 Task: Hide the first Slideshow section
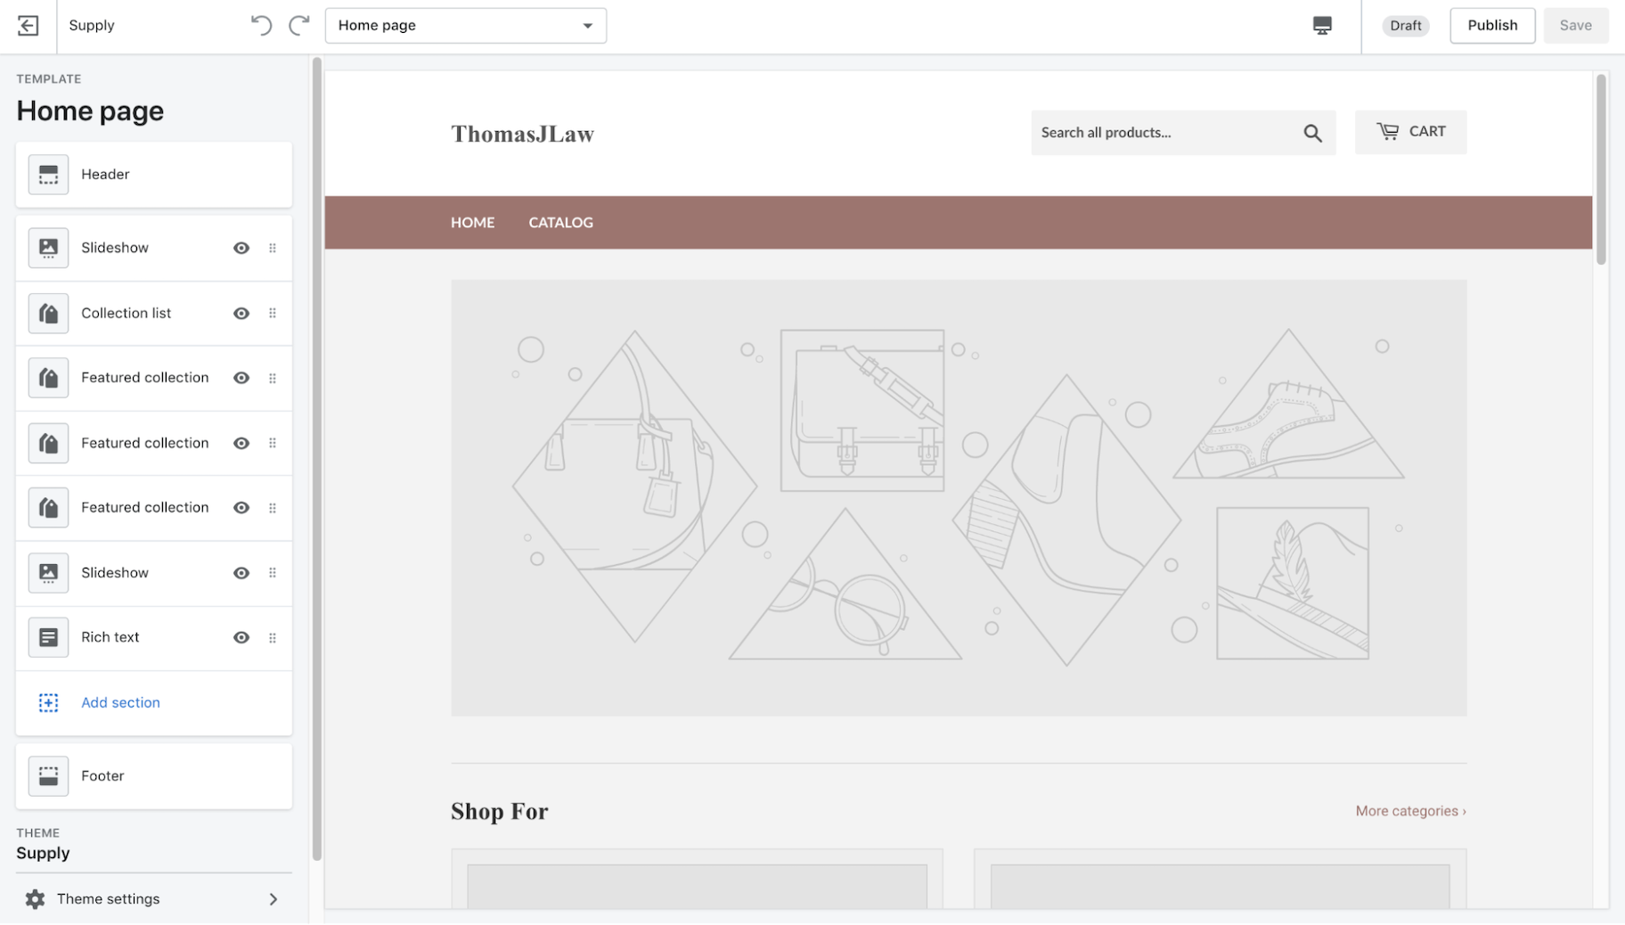[x=241, y=248]
